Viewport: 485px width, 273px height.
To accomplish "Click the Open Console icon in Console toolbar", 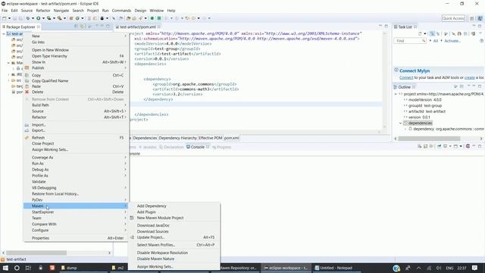I will [455, 146].
